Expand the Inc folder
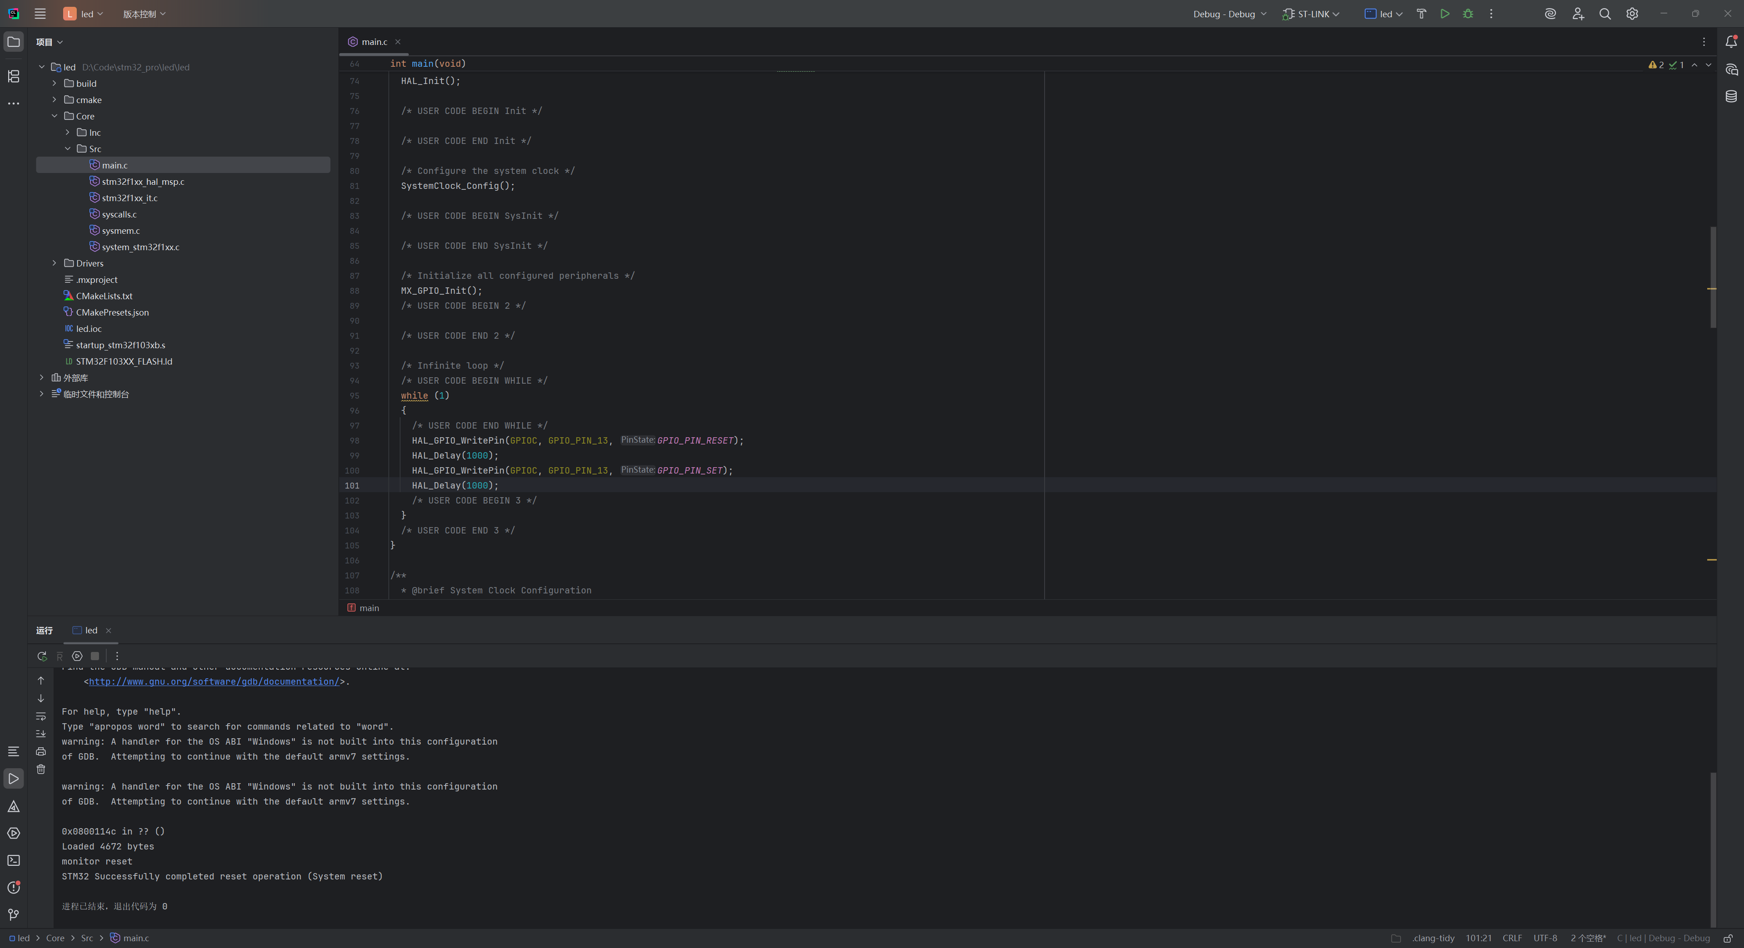This screenshot has height=948, width=1744. tap(68, 132)
